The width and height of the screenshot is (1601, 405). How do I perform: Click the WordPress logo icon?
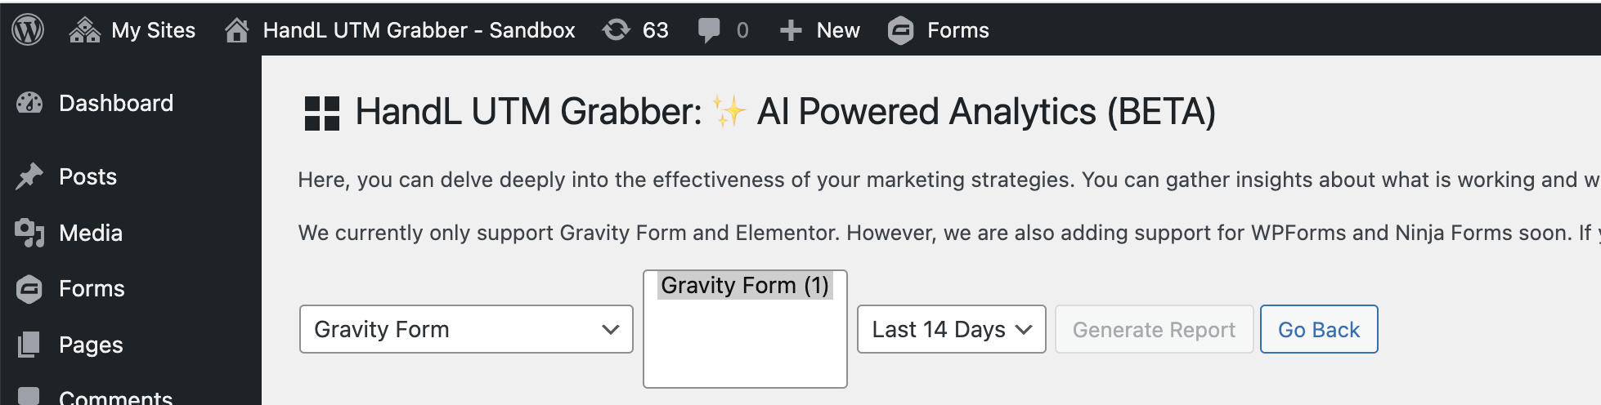pyautogui.click(x=28, y=30)
